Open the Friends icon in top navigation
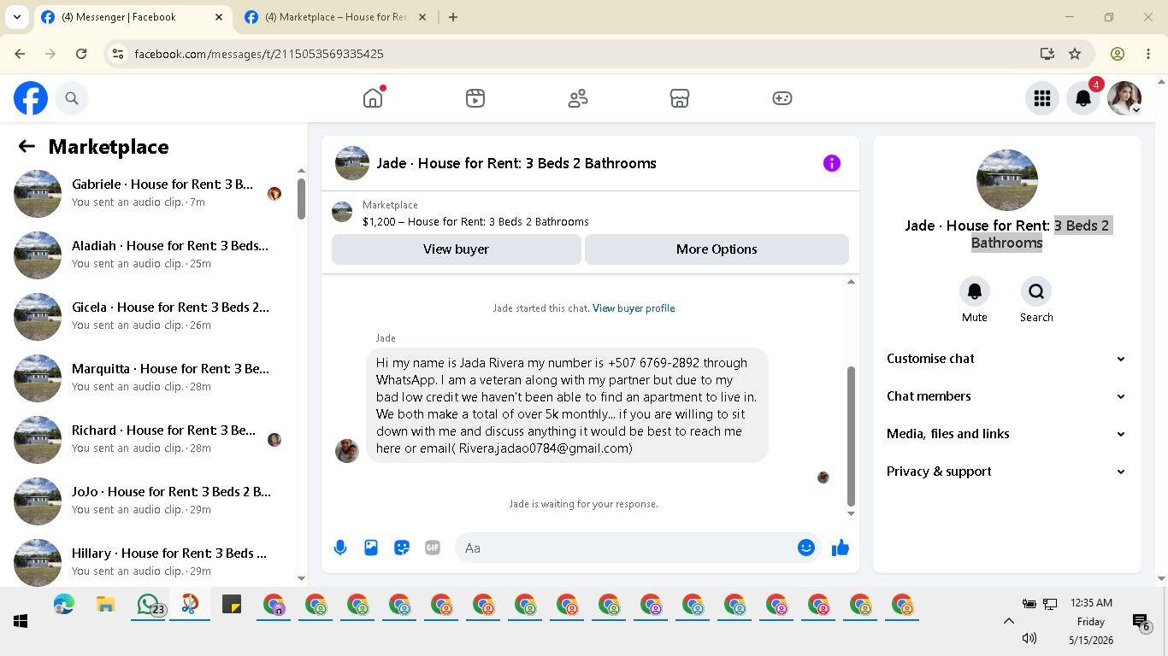Image resolution: width=1168 pixels, height=656 pixels. pos(578,98)
